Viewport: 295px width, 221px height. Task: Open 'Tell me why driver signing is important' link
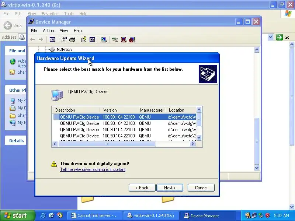coord(93,169)
